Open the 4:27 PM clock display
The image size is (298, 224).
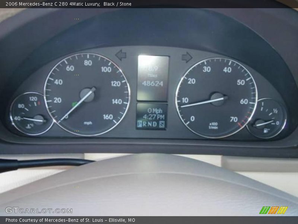pos(154,116)
